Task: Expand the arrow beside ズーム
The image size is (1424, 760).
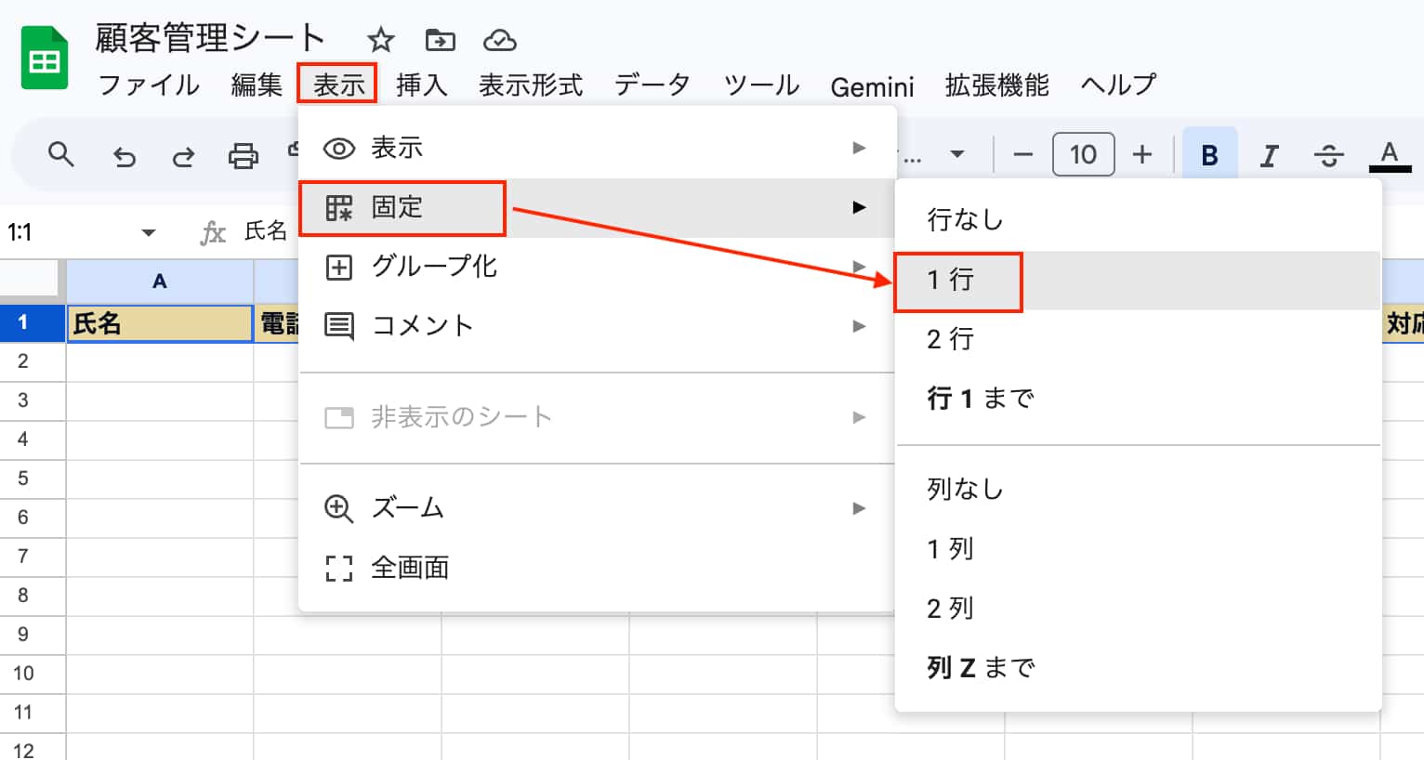Action: click(859, 508)
